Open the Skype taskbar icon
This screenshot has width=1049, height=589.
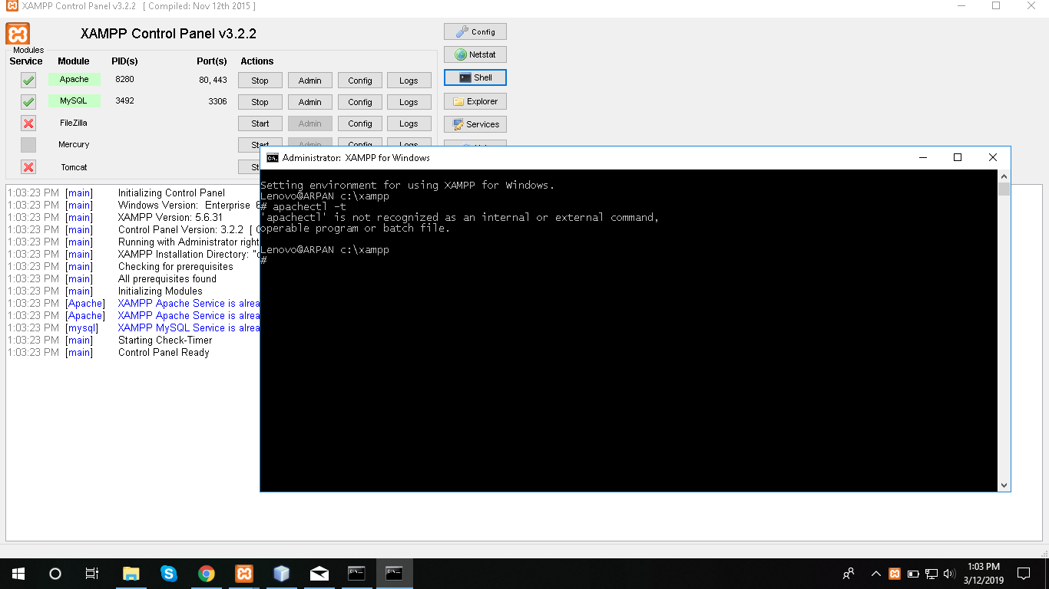coord(168,573)
